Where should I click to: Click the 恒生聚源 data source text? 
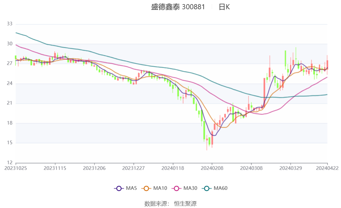(x=185, y=204)
